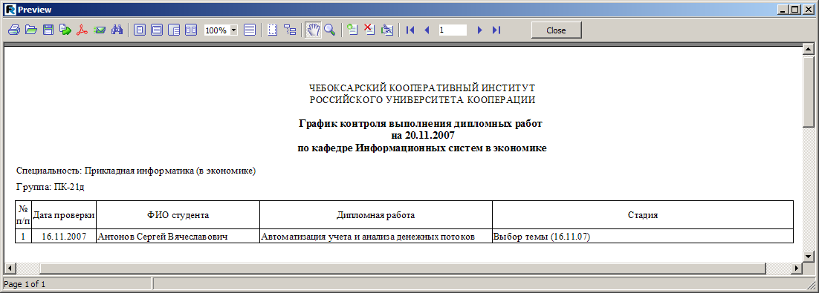Image resolution: width=819 pixels, height=293 pixels.
Task: Click the horizontal scrollbar thumb
Action: 403,268
